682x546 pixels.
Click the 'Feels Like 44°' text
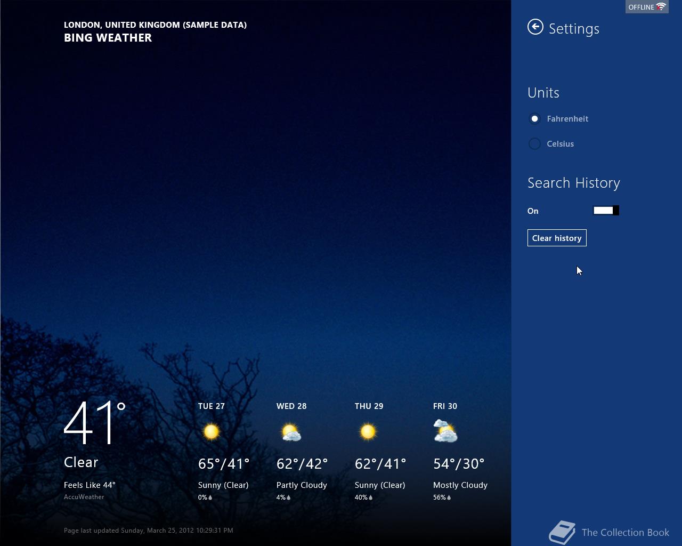90,485
